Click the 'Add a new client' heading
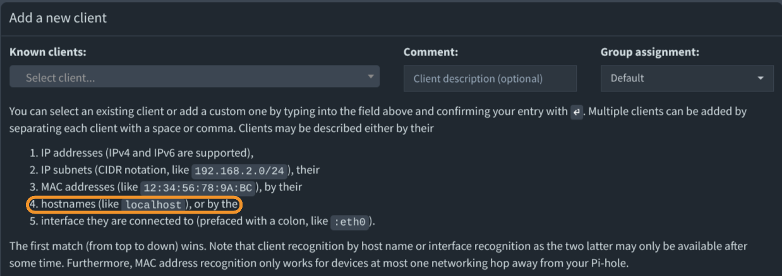Image resolution: width=782 pixels, height=276 pixels. (58, 18)
